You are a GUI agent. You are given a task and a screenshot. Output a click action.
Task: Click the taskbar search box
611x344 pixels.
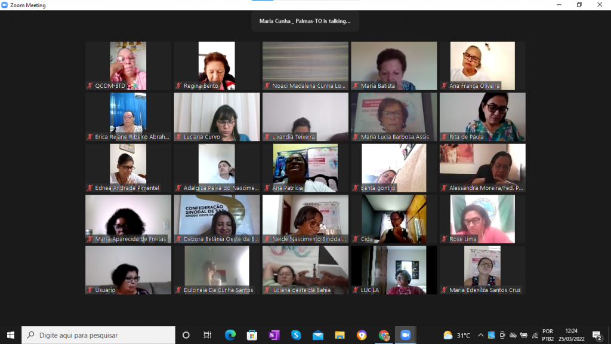pyautogui.click(x=98, y=335)
